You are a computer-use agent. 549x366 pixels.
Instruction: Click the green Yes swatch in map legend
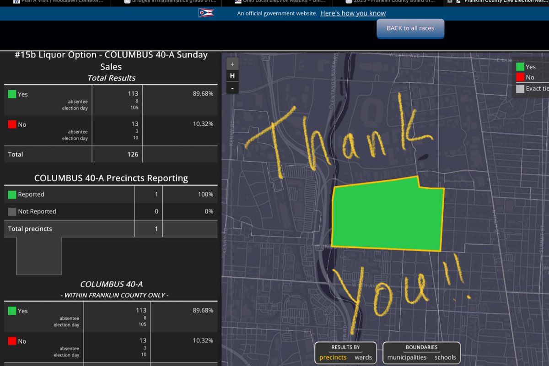[520, 67]
